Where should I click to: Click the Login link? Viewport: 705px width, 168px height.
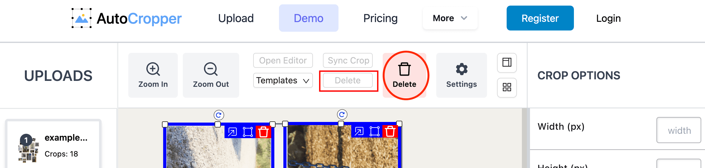(x=608, y=18)
